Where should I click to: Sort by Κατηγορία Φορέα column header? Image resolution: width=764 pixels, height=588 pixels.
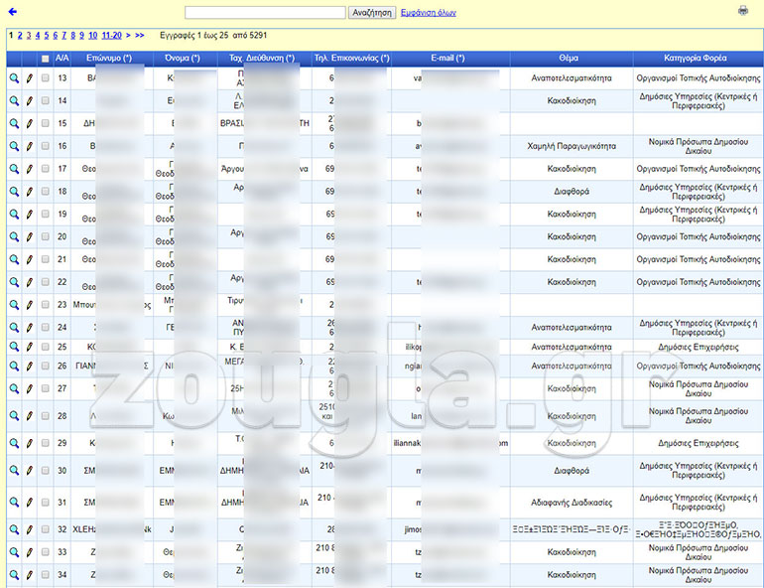(x=698, y=59)
